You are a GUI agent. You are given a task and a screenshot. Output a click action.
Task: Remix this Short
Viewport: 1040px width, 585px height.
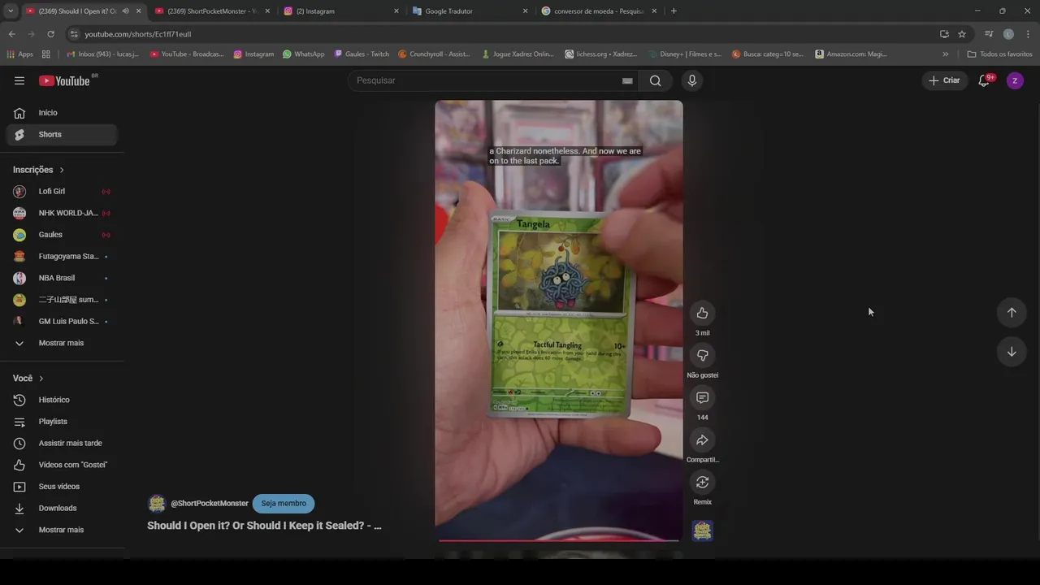pos(702,483)
